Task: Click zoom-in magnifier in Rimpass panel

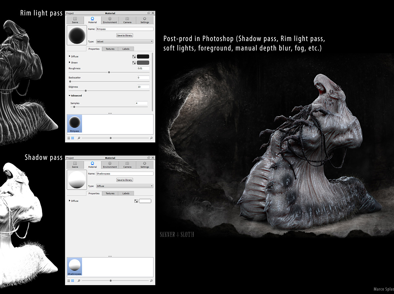Action: tap(151, 138)
